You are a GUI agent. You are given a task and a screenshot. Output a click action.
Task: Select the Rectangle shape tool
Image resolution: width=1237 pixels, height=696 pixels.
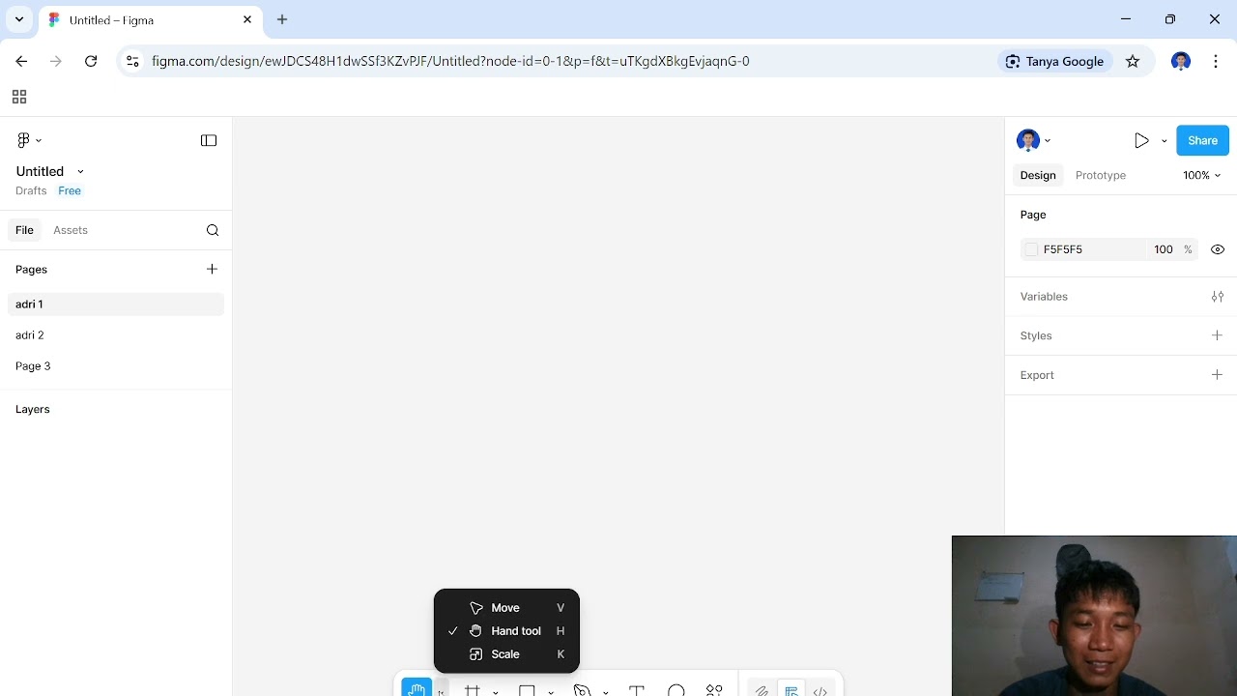click(527, 690)
